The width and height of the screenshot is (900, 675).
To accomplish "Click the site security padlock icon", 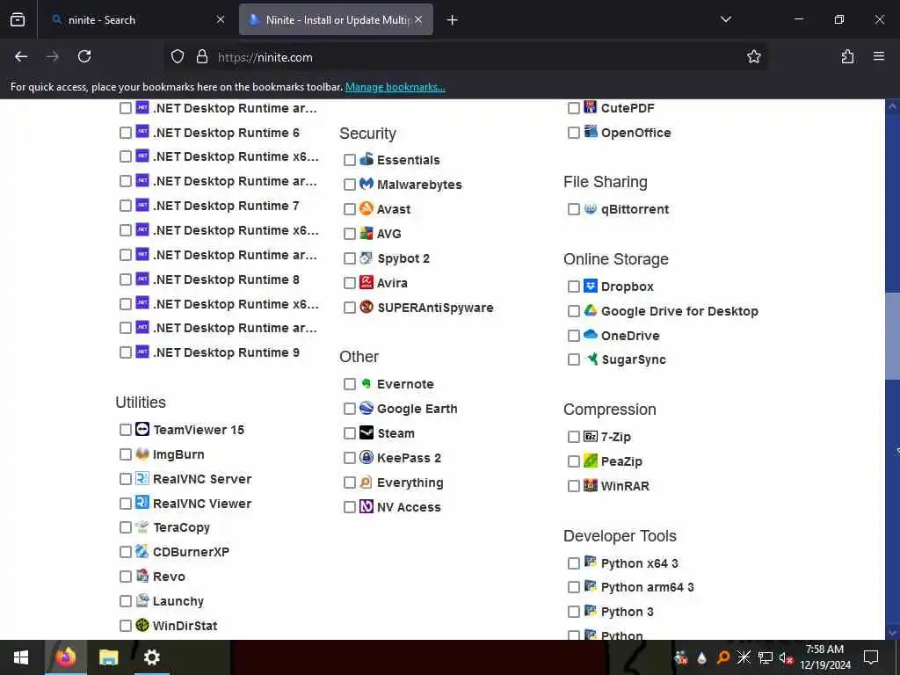I will 201,56.
